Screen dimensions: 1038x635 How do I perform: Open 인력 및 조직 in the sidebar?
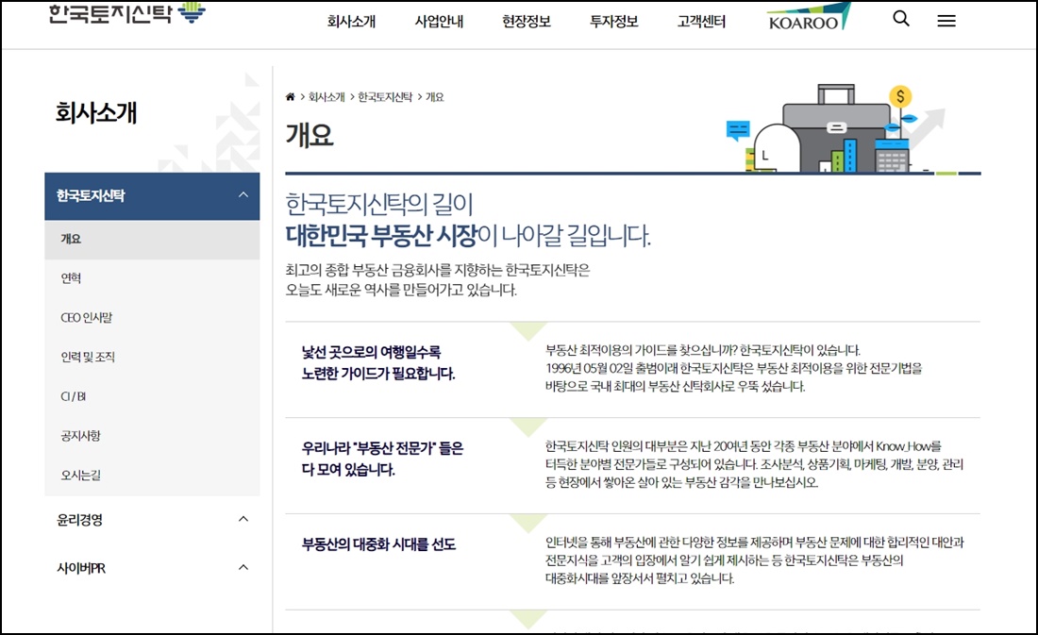(88, 357)
